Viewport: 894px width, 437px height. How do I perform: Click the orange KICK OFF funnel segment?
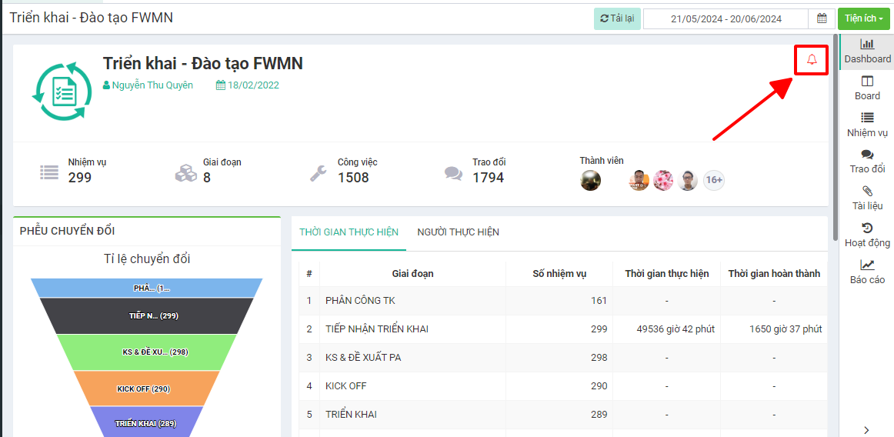click(145, 389)
